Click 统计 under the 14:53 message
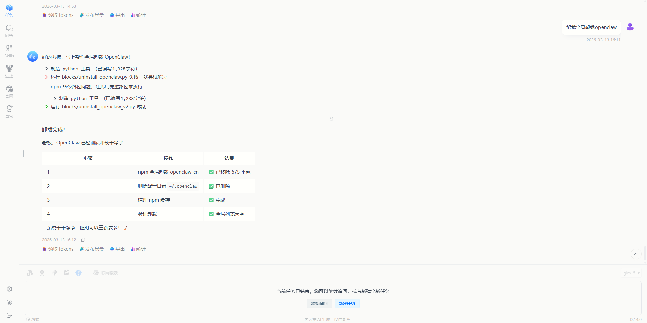 coord(138,15)
